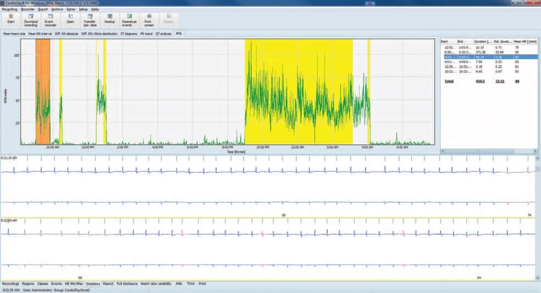
Task: Click the 9:21:30 AM ECG strip
Action: 267,186
